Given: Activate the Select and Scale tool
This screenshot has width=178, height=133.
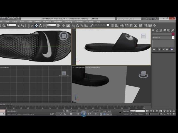Looking at the screenshot, I should click(x=45, y=25).
